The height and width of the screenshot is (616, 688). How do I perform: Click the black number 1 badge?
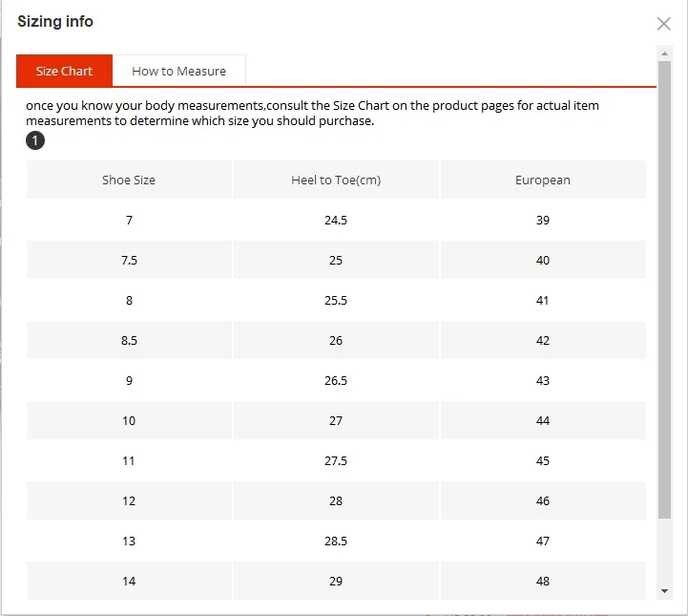[35, 140]
